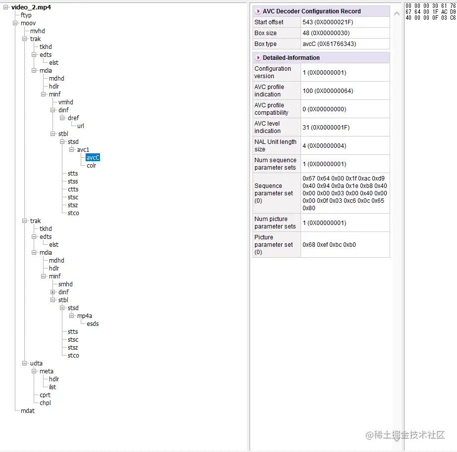The image size is (457, 452).
Task: Collapse the udta node
Action: click(24, 363)
